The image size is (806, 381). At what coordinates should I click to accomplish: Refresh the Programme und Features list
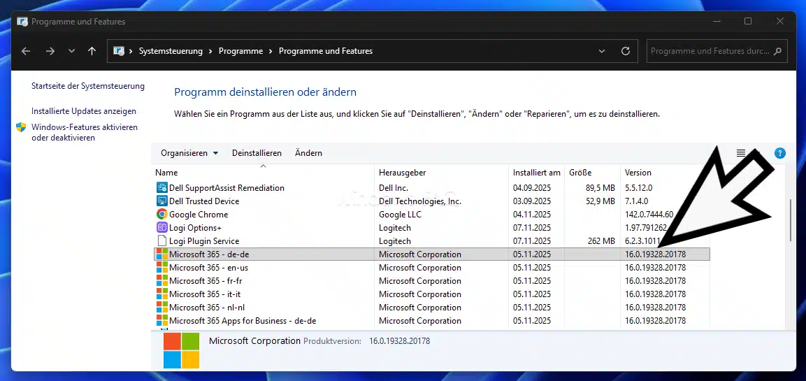(x=626, y=51)
